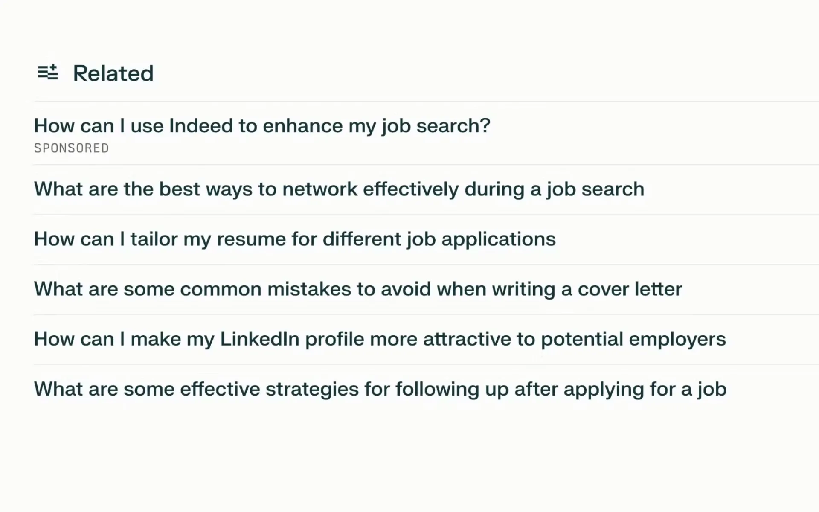This screenshot has width=819, height=512.
Task: Open question about following up after applying
Action: point(380,389)
